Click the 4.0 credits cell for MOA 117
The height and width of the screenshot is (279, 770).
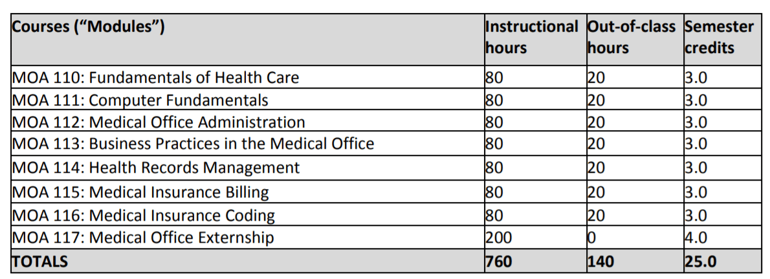tap(722, 238)
